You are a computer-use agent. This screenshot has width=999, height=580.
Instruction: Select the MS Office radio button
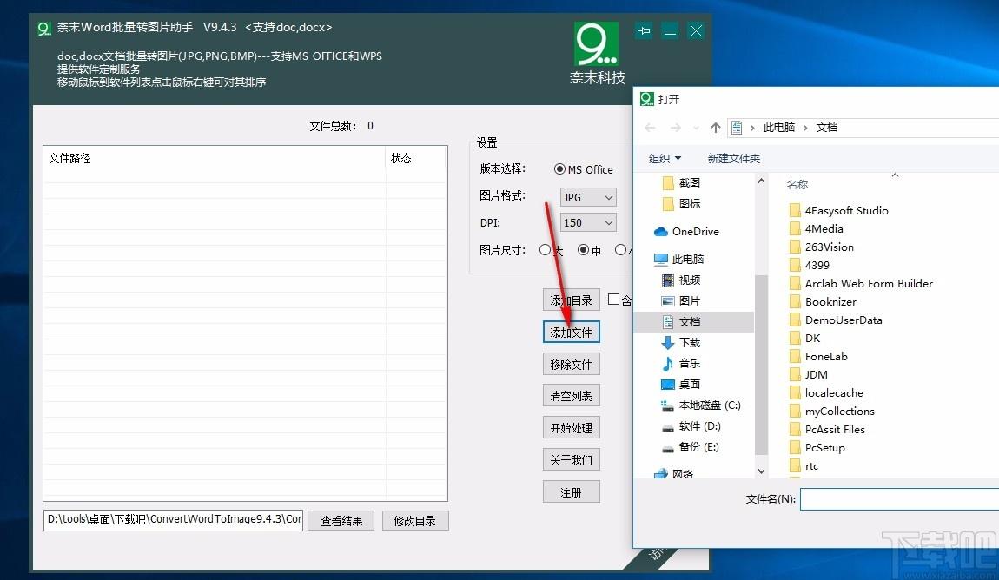tap(559, 170)
